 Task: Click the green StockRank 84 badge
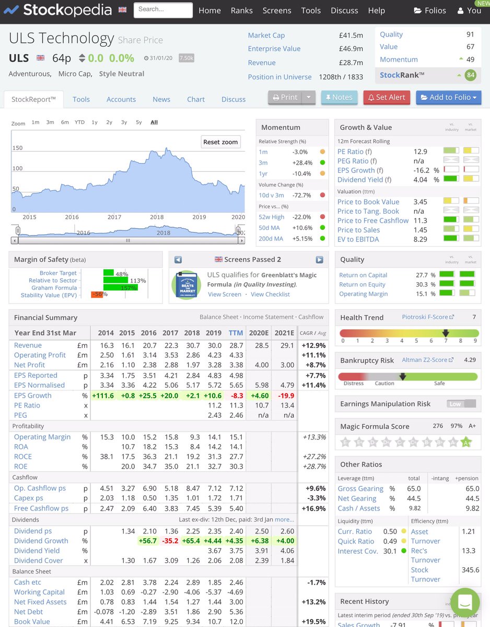(x=471, y=75)
